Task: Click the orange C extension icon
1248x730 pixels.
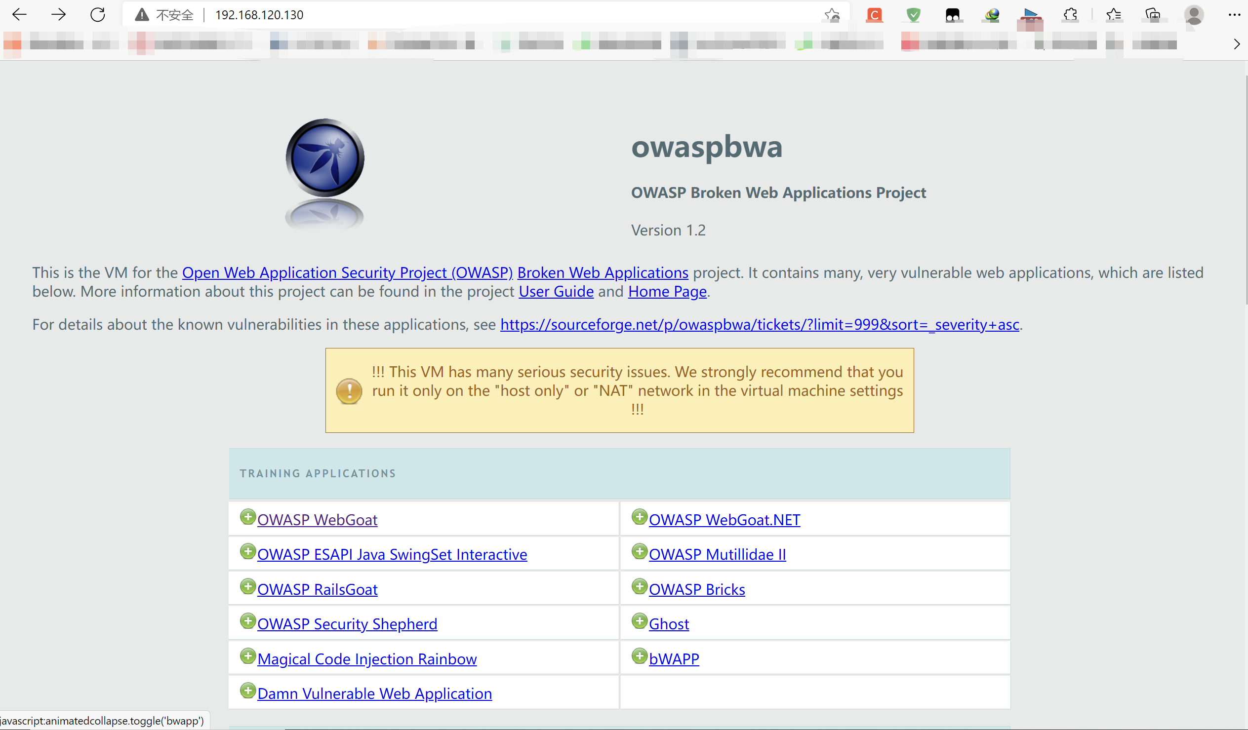Action: pyautogui.click(x=874, y=15)
